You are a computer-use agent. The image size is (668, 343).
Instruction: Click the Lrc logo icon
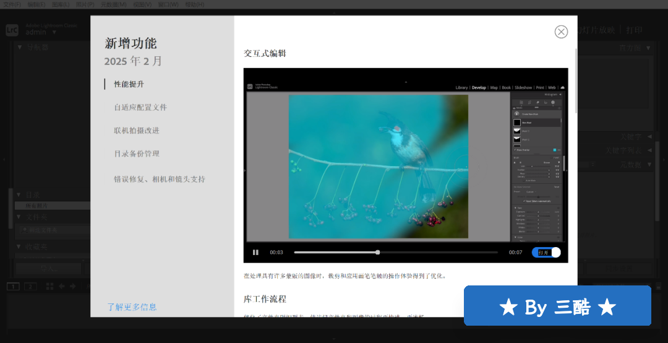tap(12, 30)
